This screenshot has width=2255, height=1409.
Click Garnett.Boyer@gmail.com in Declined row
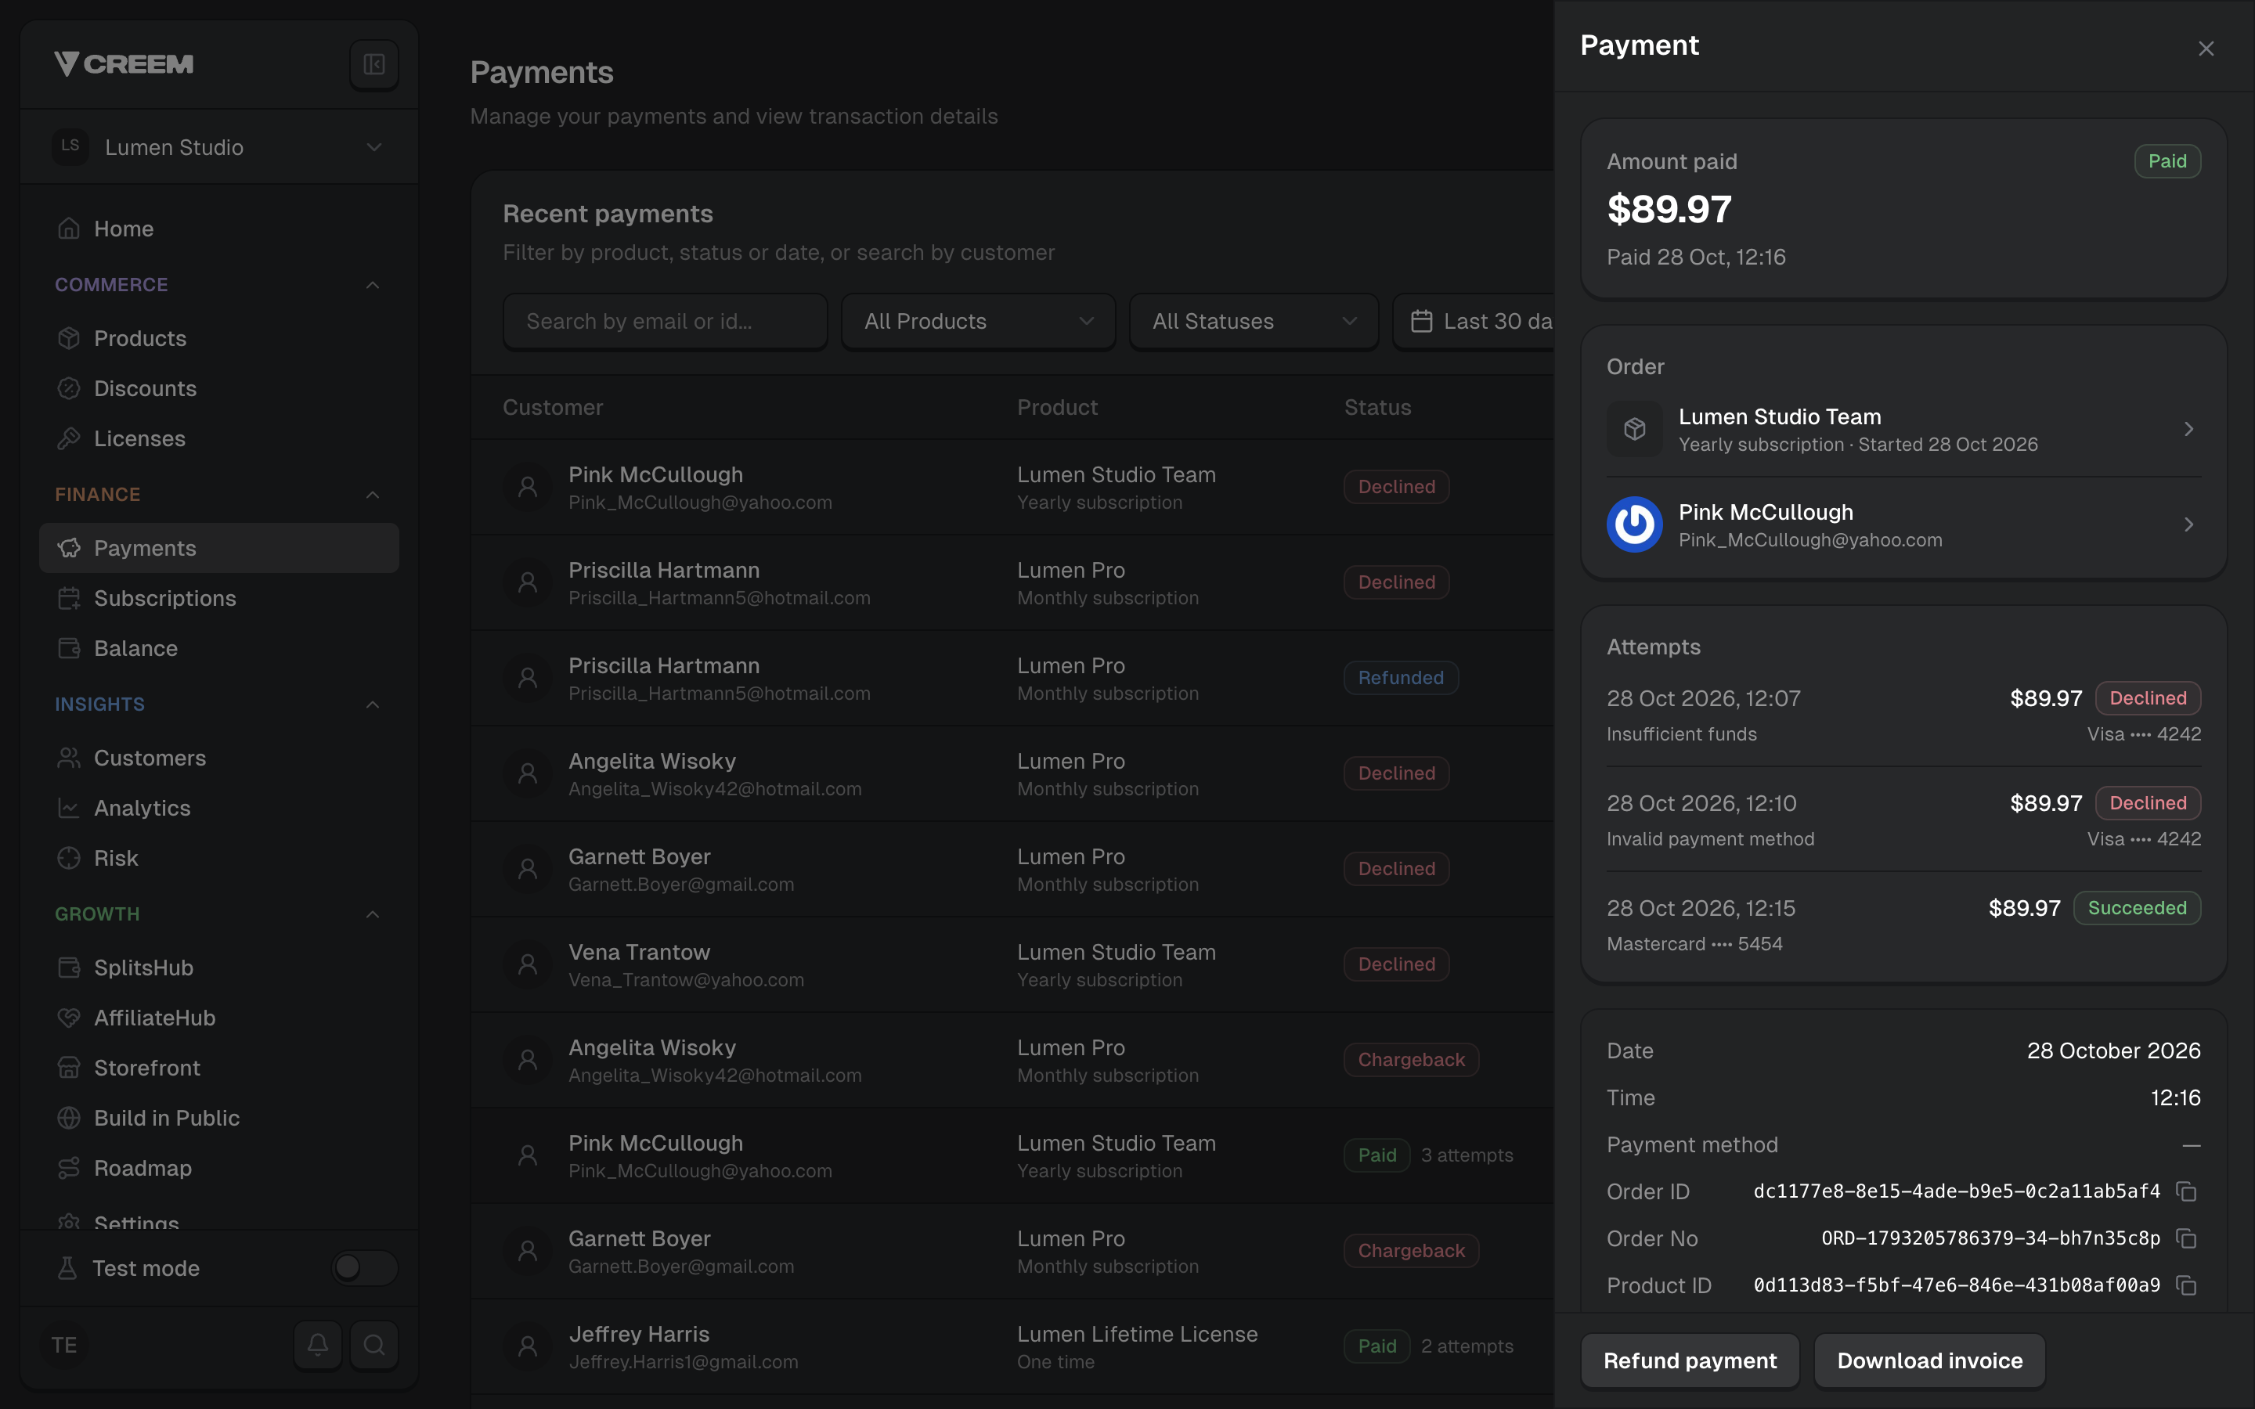[x=681, y=885]
